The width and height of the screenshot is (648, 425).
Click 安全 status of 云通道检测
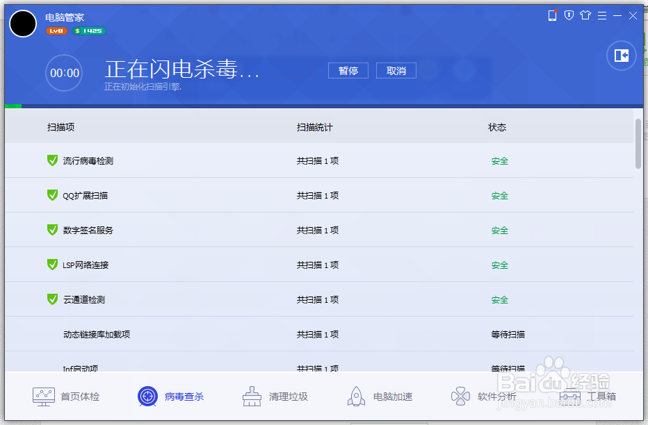(x=500, y=299)
